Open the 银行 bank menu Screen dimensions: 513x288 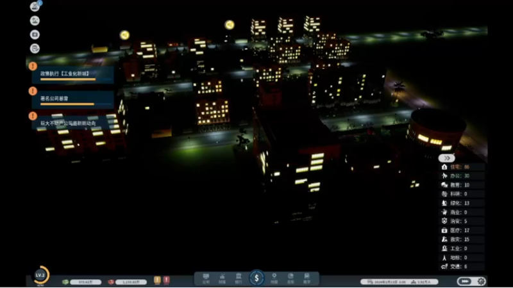pos(239,278)
